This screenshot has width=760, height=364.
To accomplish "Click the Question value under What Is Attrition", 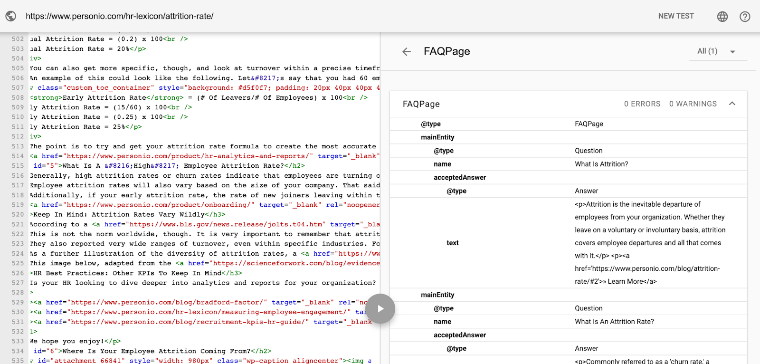I will [x=589, y=151].
